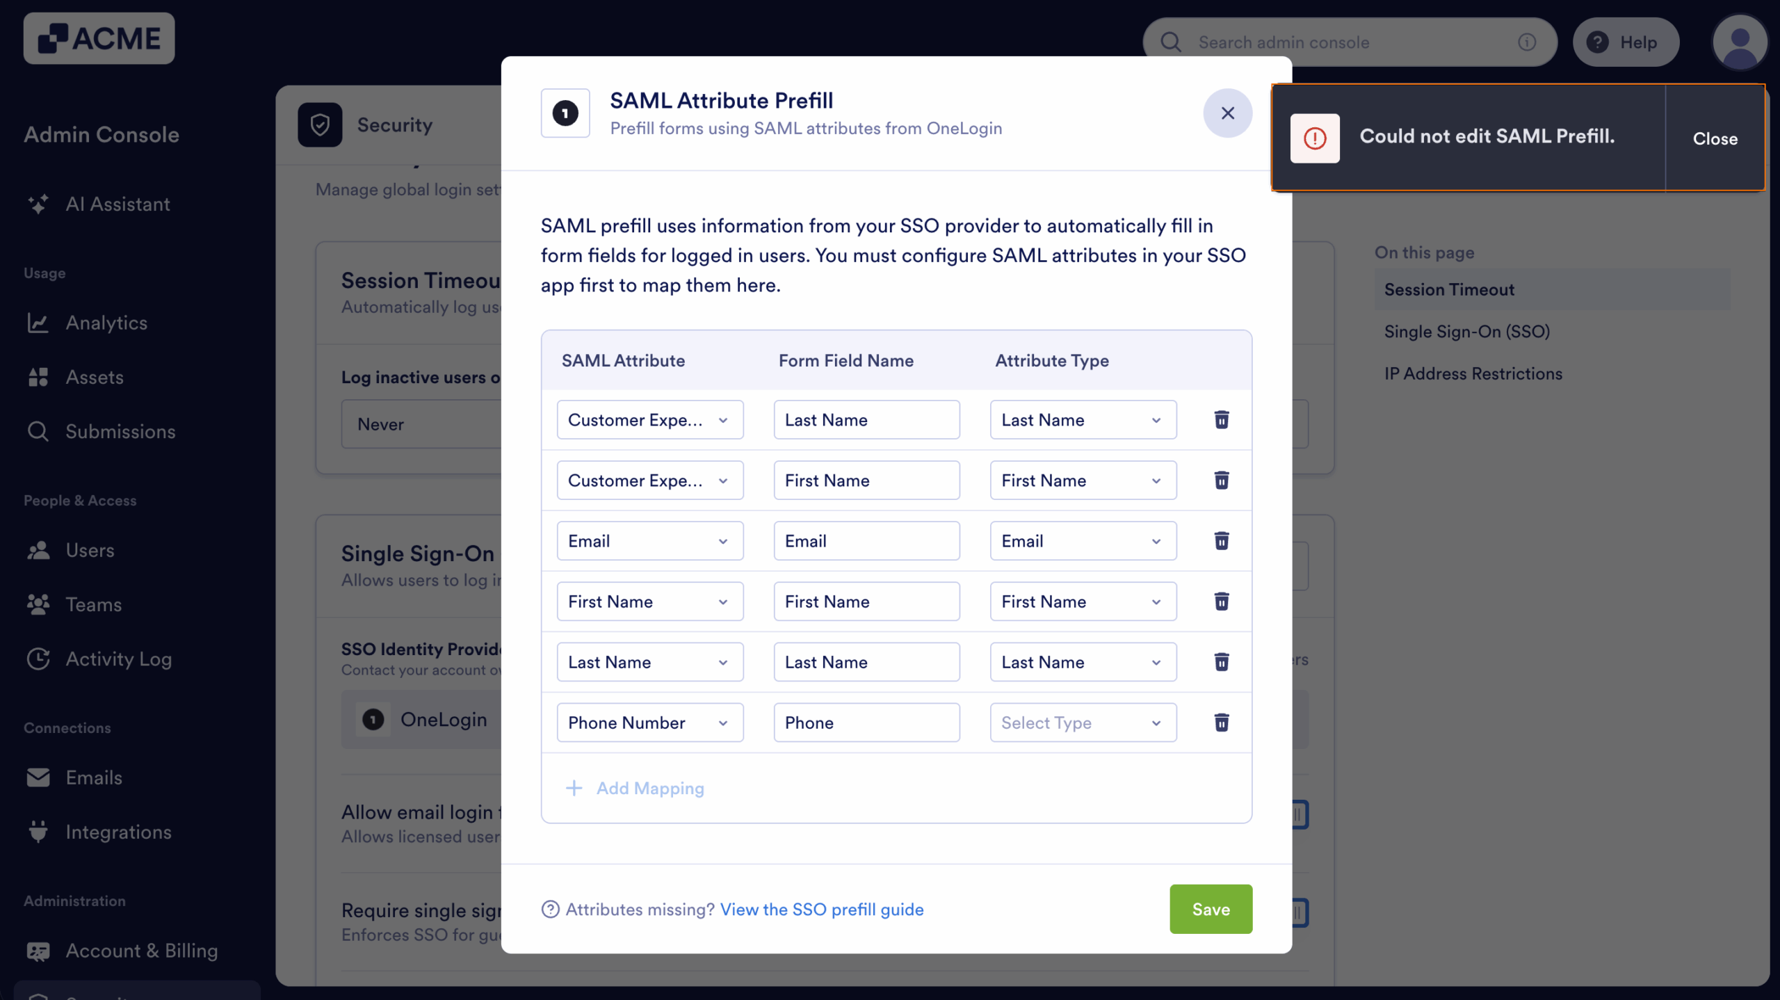This screenshot has height=1000, width=1780.
Task: Open the AI Assistant panel
Action: pos(39,204)
